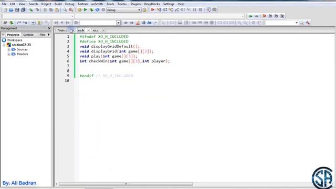The image size is (336, 189).
Task: Expand the Headers folder
Action: (x=9, y=55)
